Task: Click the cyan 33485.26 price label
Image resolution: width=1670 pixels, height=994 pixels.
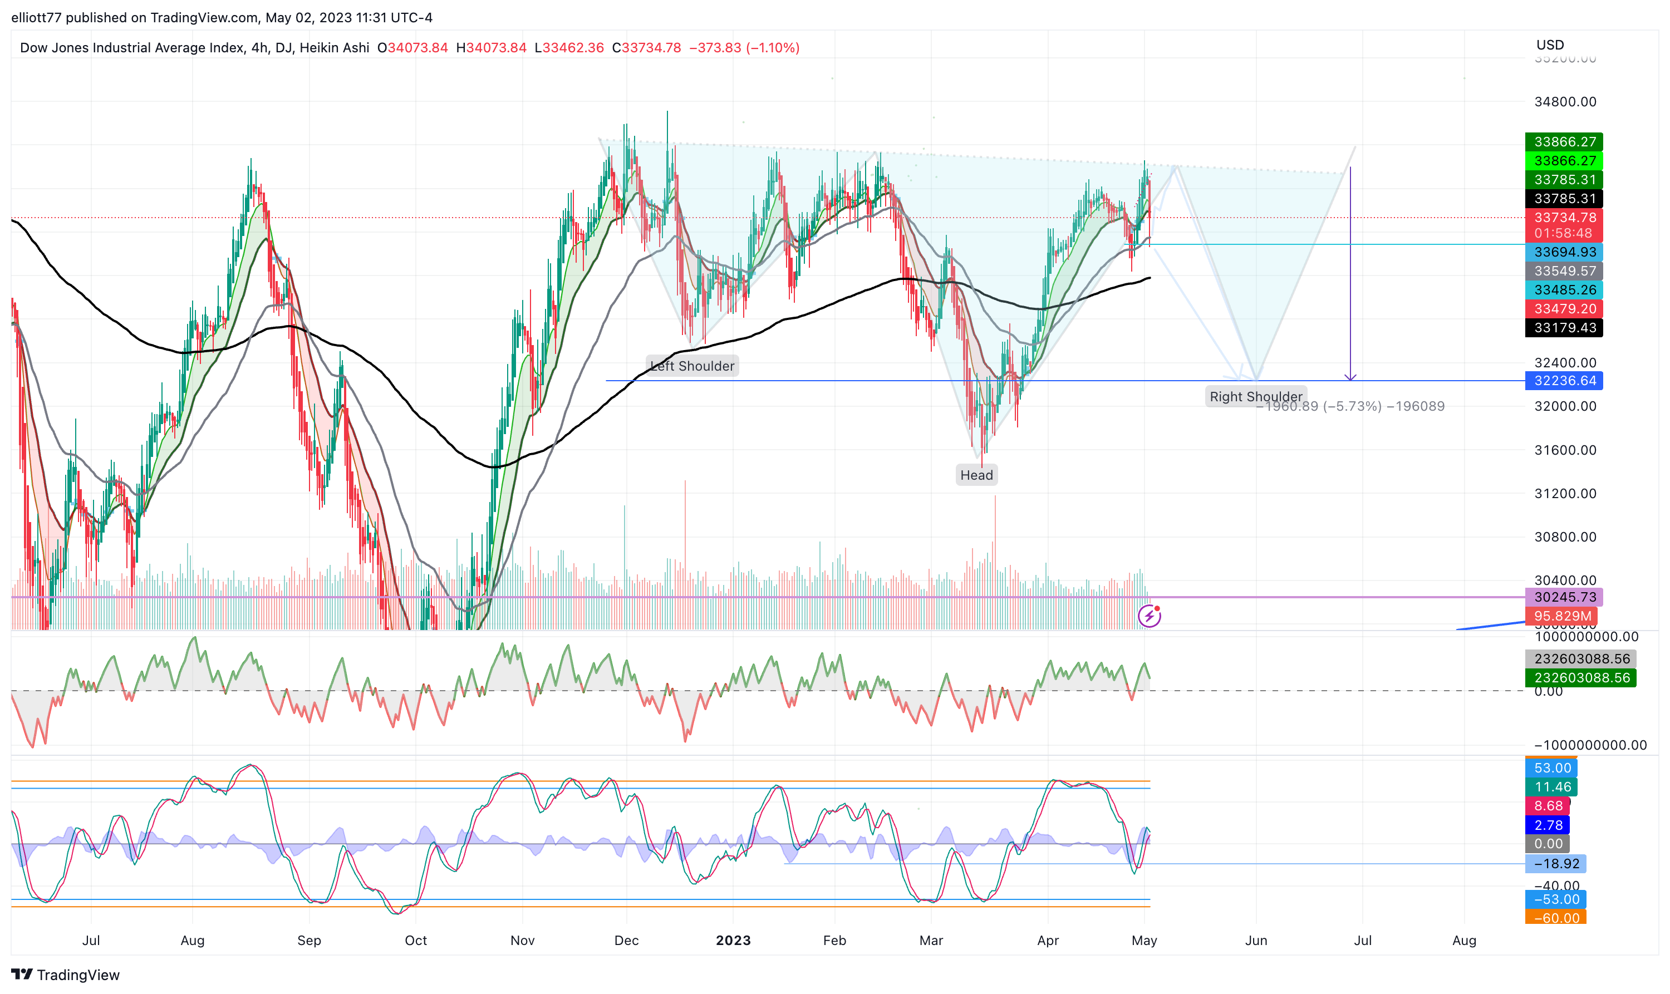Action: point(1564,289)
